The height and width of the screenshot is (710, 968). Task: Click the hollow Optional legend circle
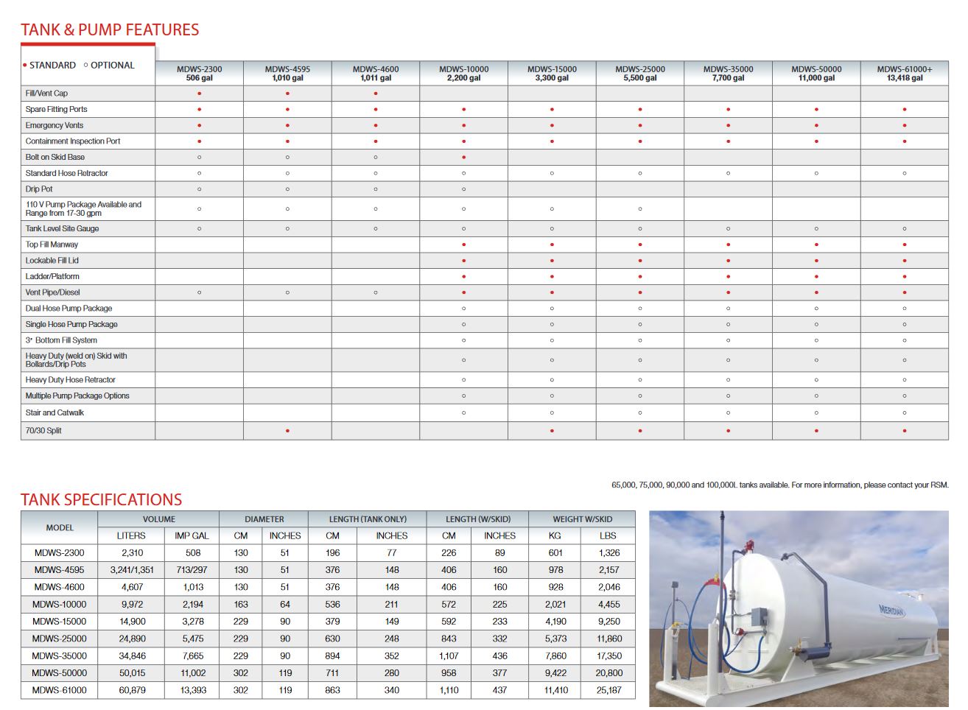[x=86, y=66]
